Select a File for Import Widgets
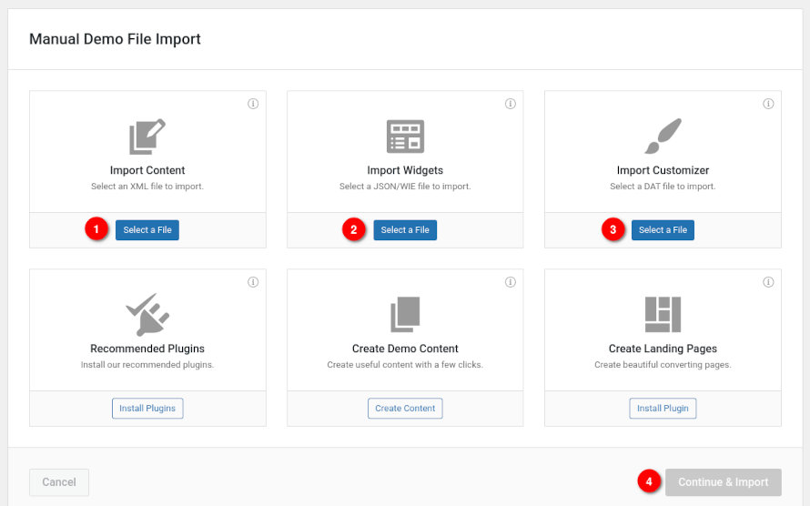Image resolution: width=810 pixels, height=506 pixels. [405, 229]
